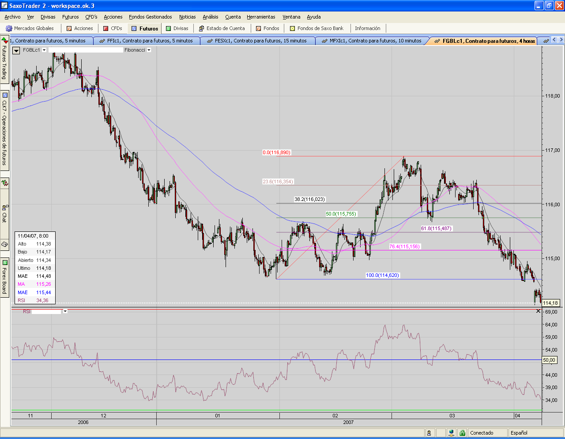Open the Fibonacci tool dropdown
The image size is (565, 439).
coord(149,50)
